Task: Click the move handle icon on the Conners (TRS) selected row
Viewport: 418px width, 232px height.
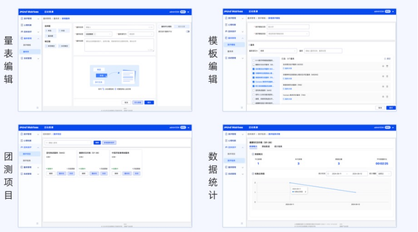Action: pos(383,97)
